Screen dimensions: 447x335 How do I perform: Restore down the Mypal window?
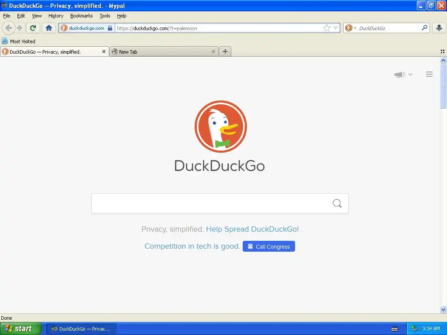point(431,5)
